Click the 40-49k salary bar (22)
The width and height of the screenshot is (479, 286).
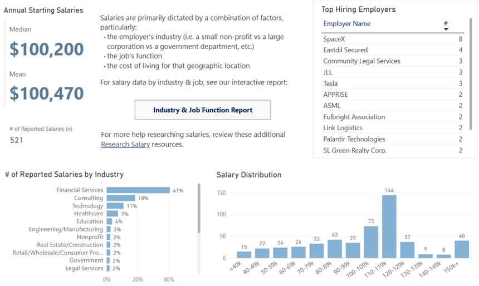pos(262,253)
